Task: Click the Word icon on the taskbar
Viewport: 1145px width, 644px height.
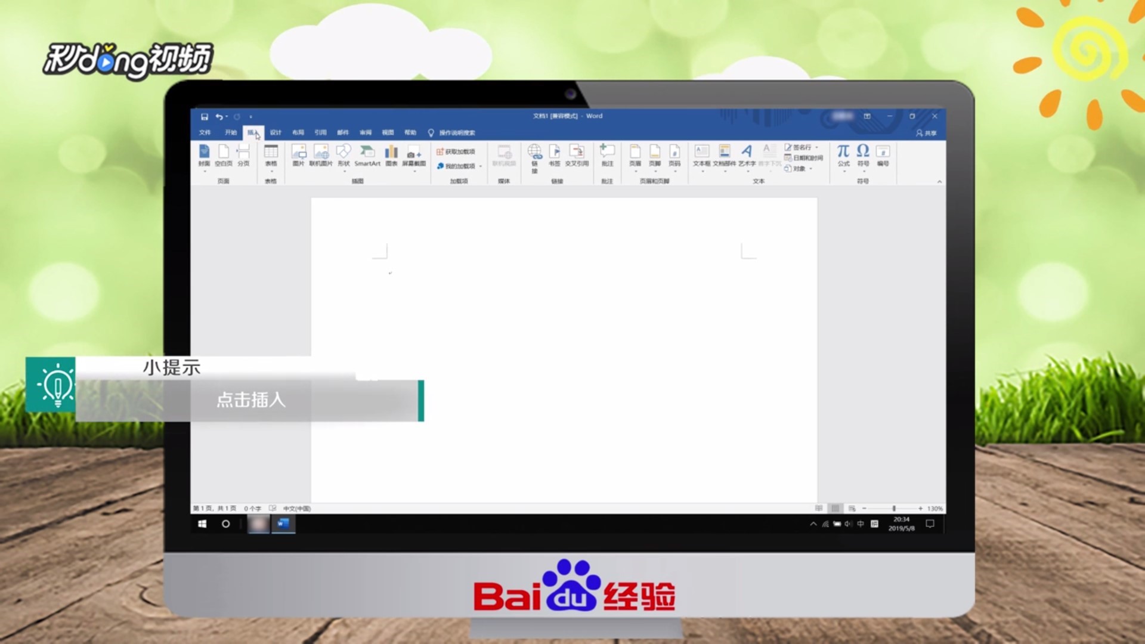Action: (x=283, y=524)
